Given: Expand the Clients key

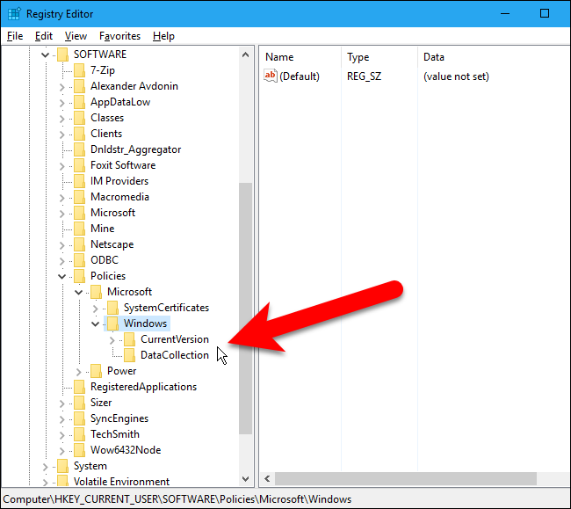Looking at the screenshot, I should [61, 135].
